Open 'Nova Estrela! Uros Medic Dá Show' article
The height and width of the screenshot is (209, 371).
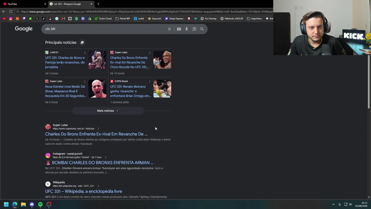click(x=66, y=91)
